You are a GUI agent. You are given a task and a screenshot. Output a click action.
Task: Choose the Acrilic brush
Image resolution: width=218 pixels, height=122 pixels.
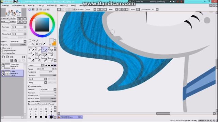tap(31, 54)
